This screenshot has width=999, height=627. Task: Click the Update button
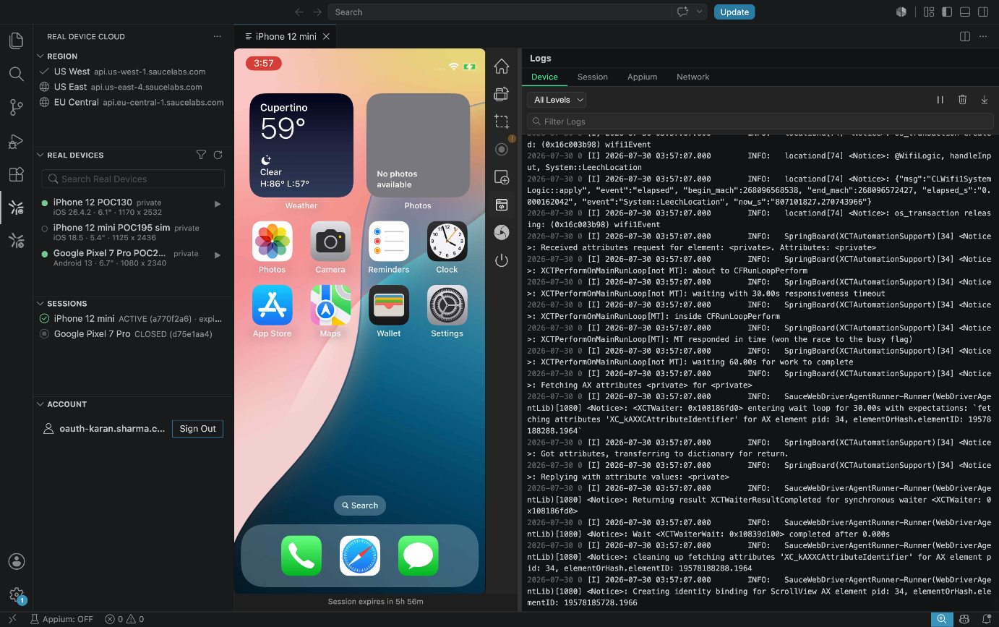pos(734,12)
